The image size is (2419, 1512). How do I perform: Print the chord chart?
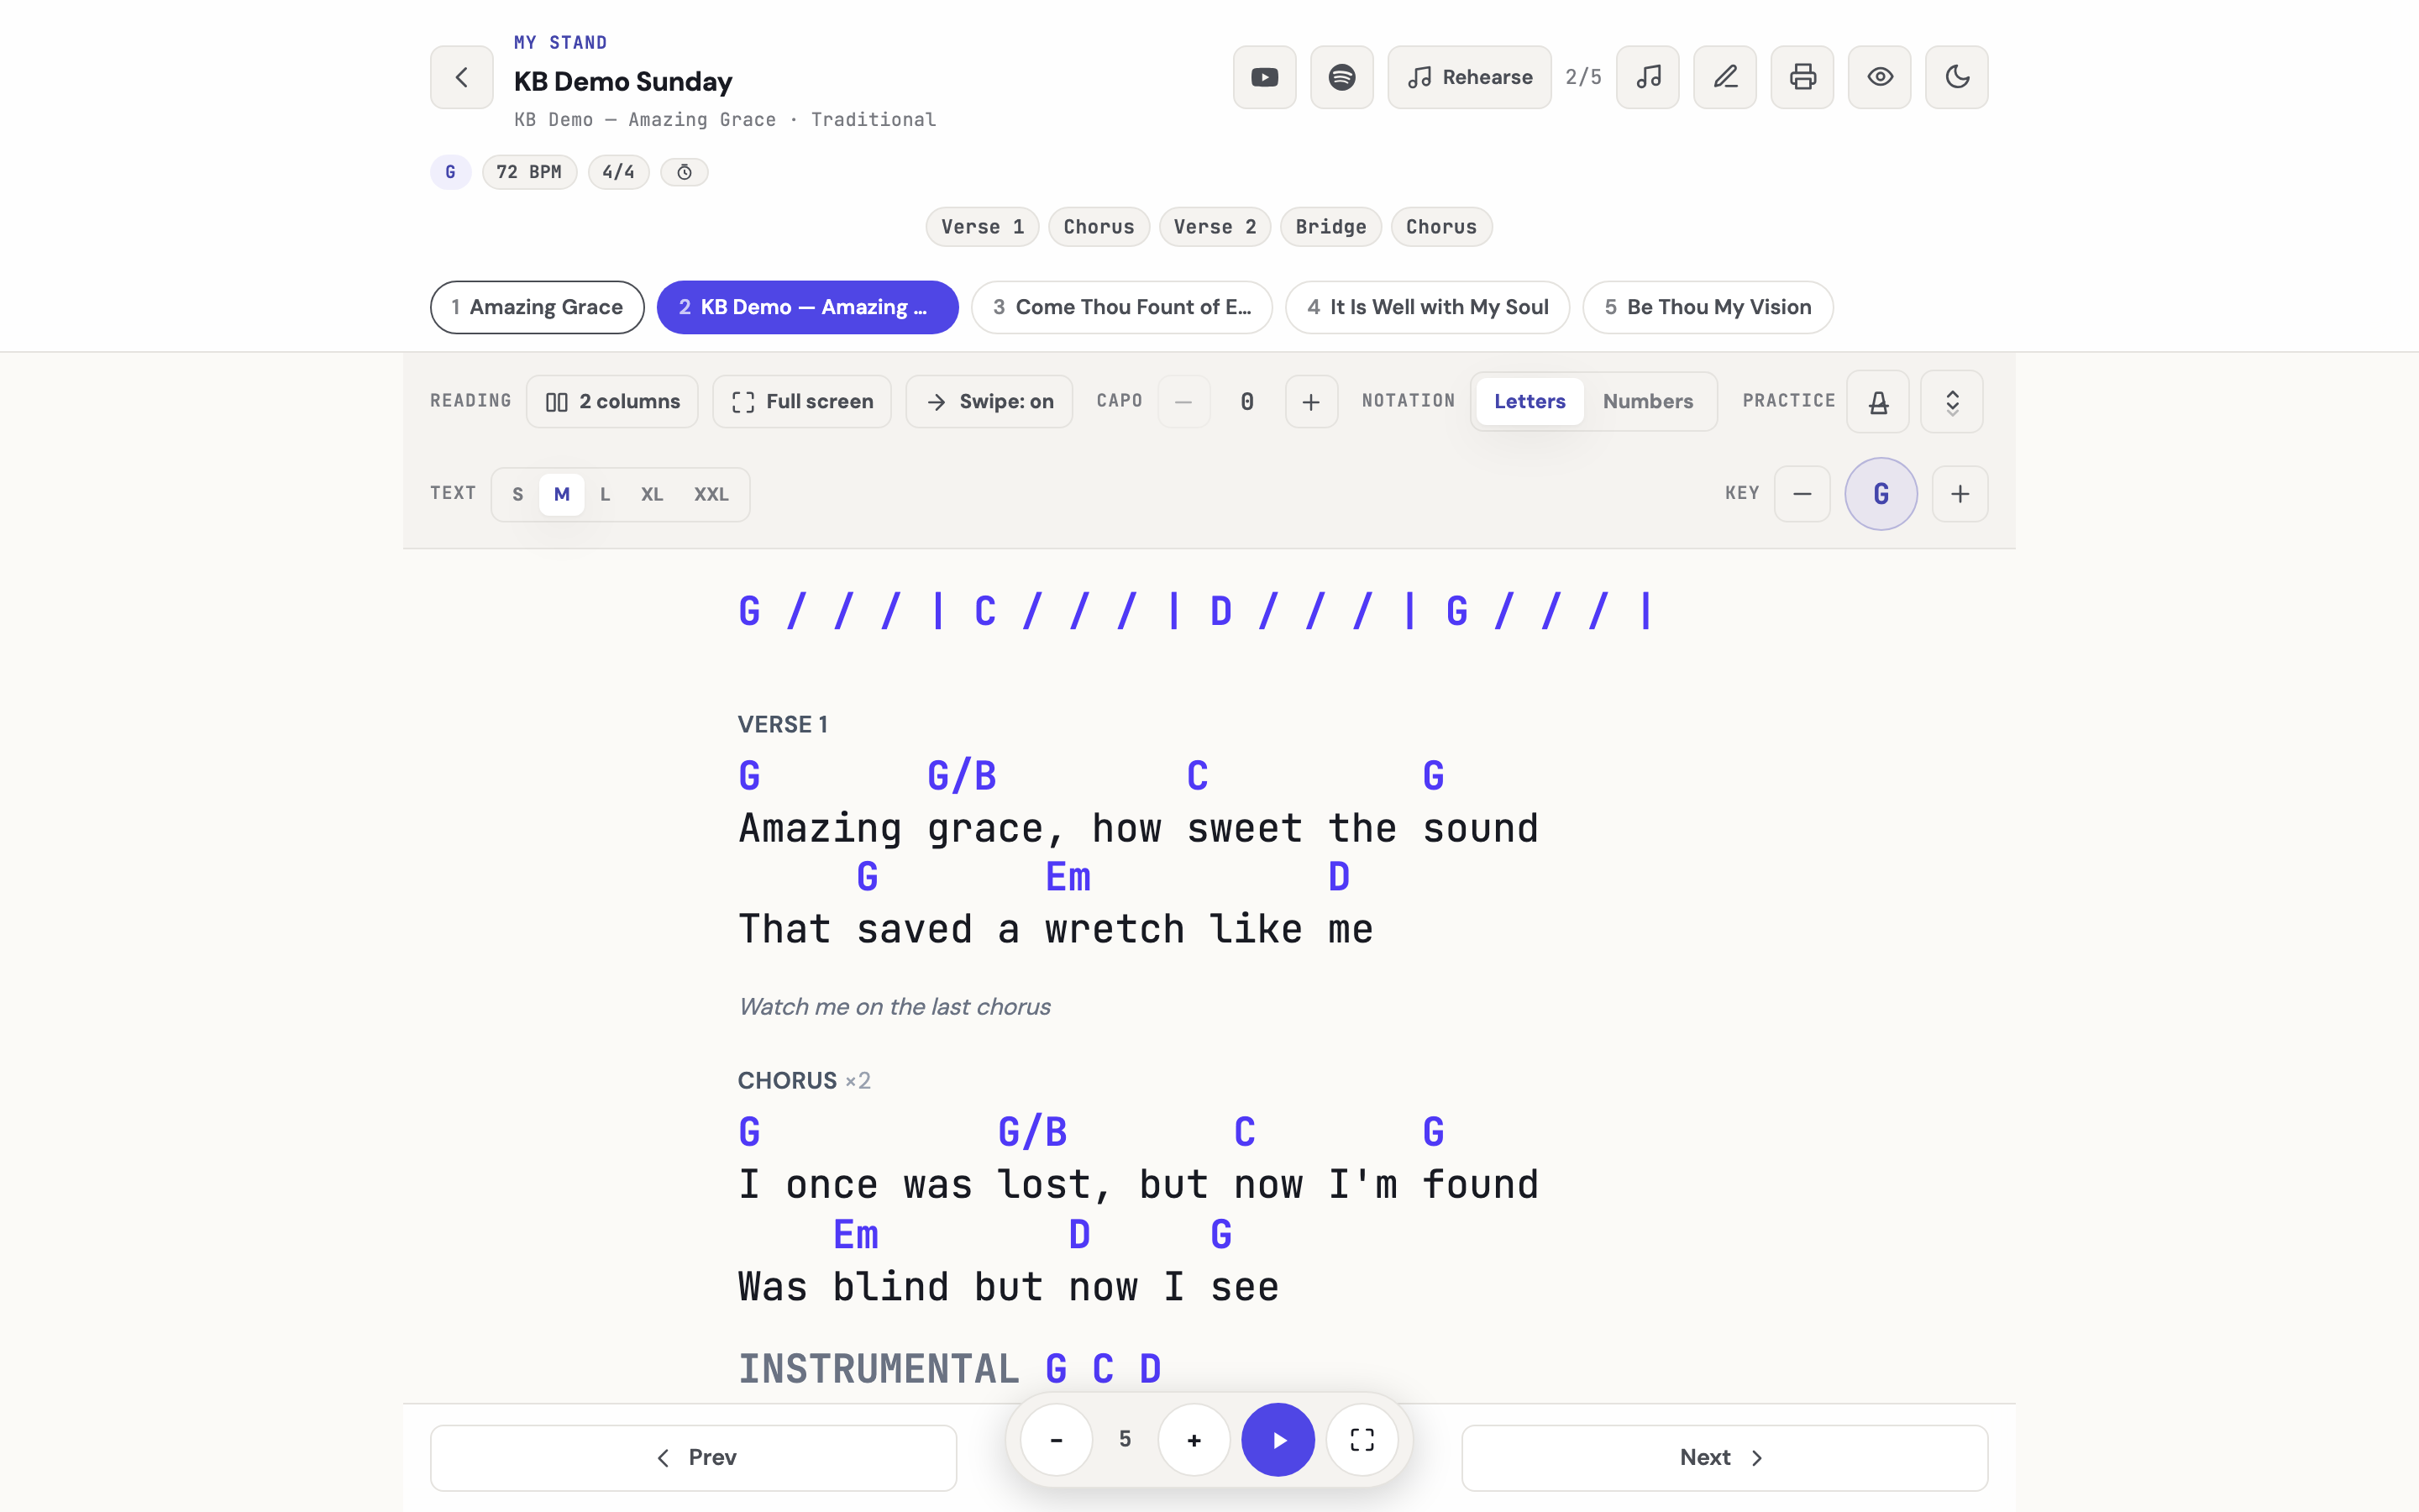(x=1802, y=77)
